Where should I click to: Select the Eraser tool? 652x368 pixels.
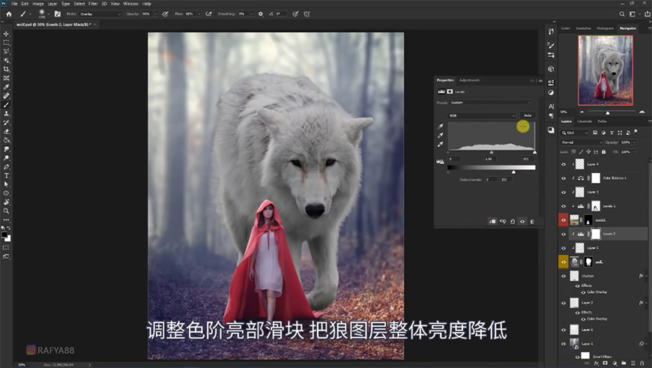click(x=6, y=131)
